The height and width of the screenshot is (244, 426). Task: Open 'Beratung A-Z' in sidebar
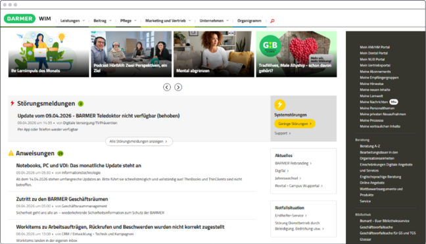(x=369, y=146)
